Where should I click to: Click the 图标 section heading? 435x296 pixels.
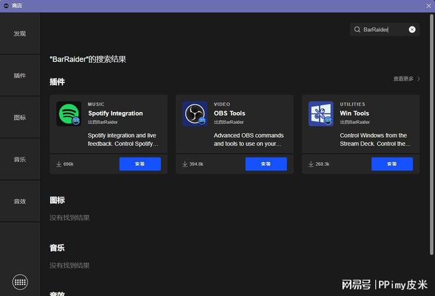click(x=57, y=200)
